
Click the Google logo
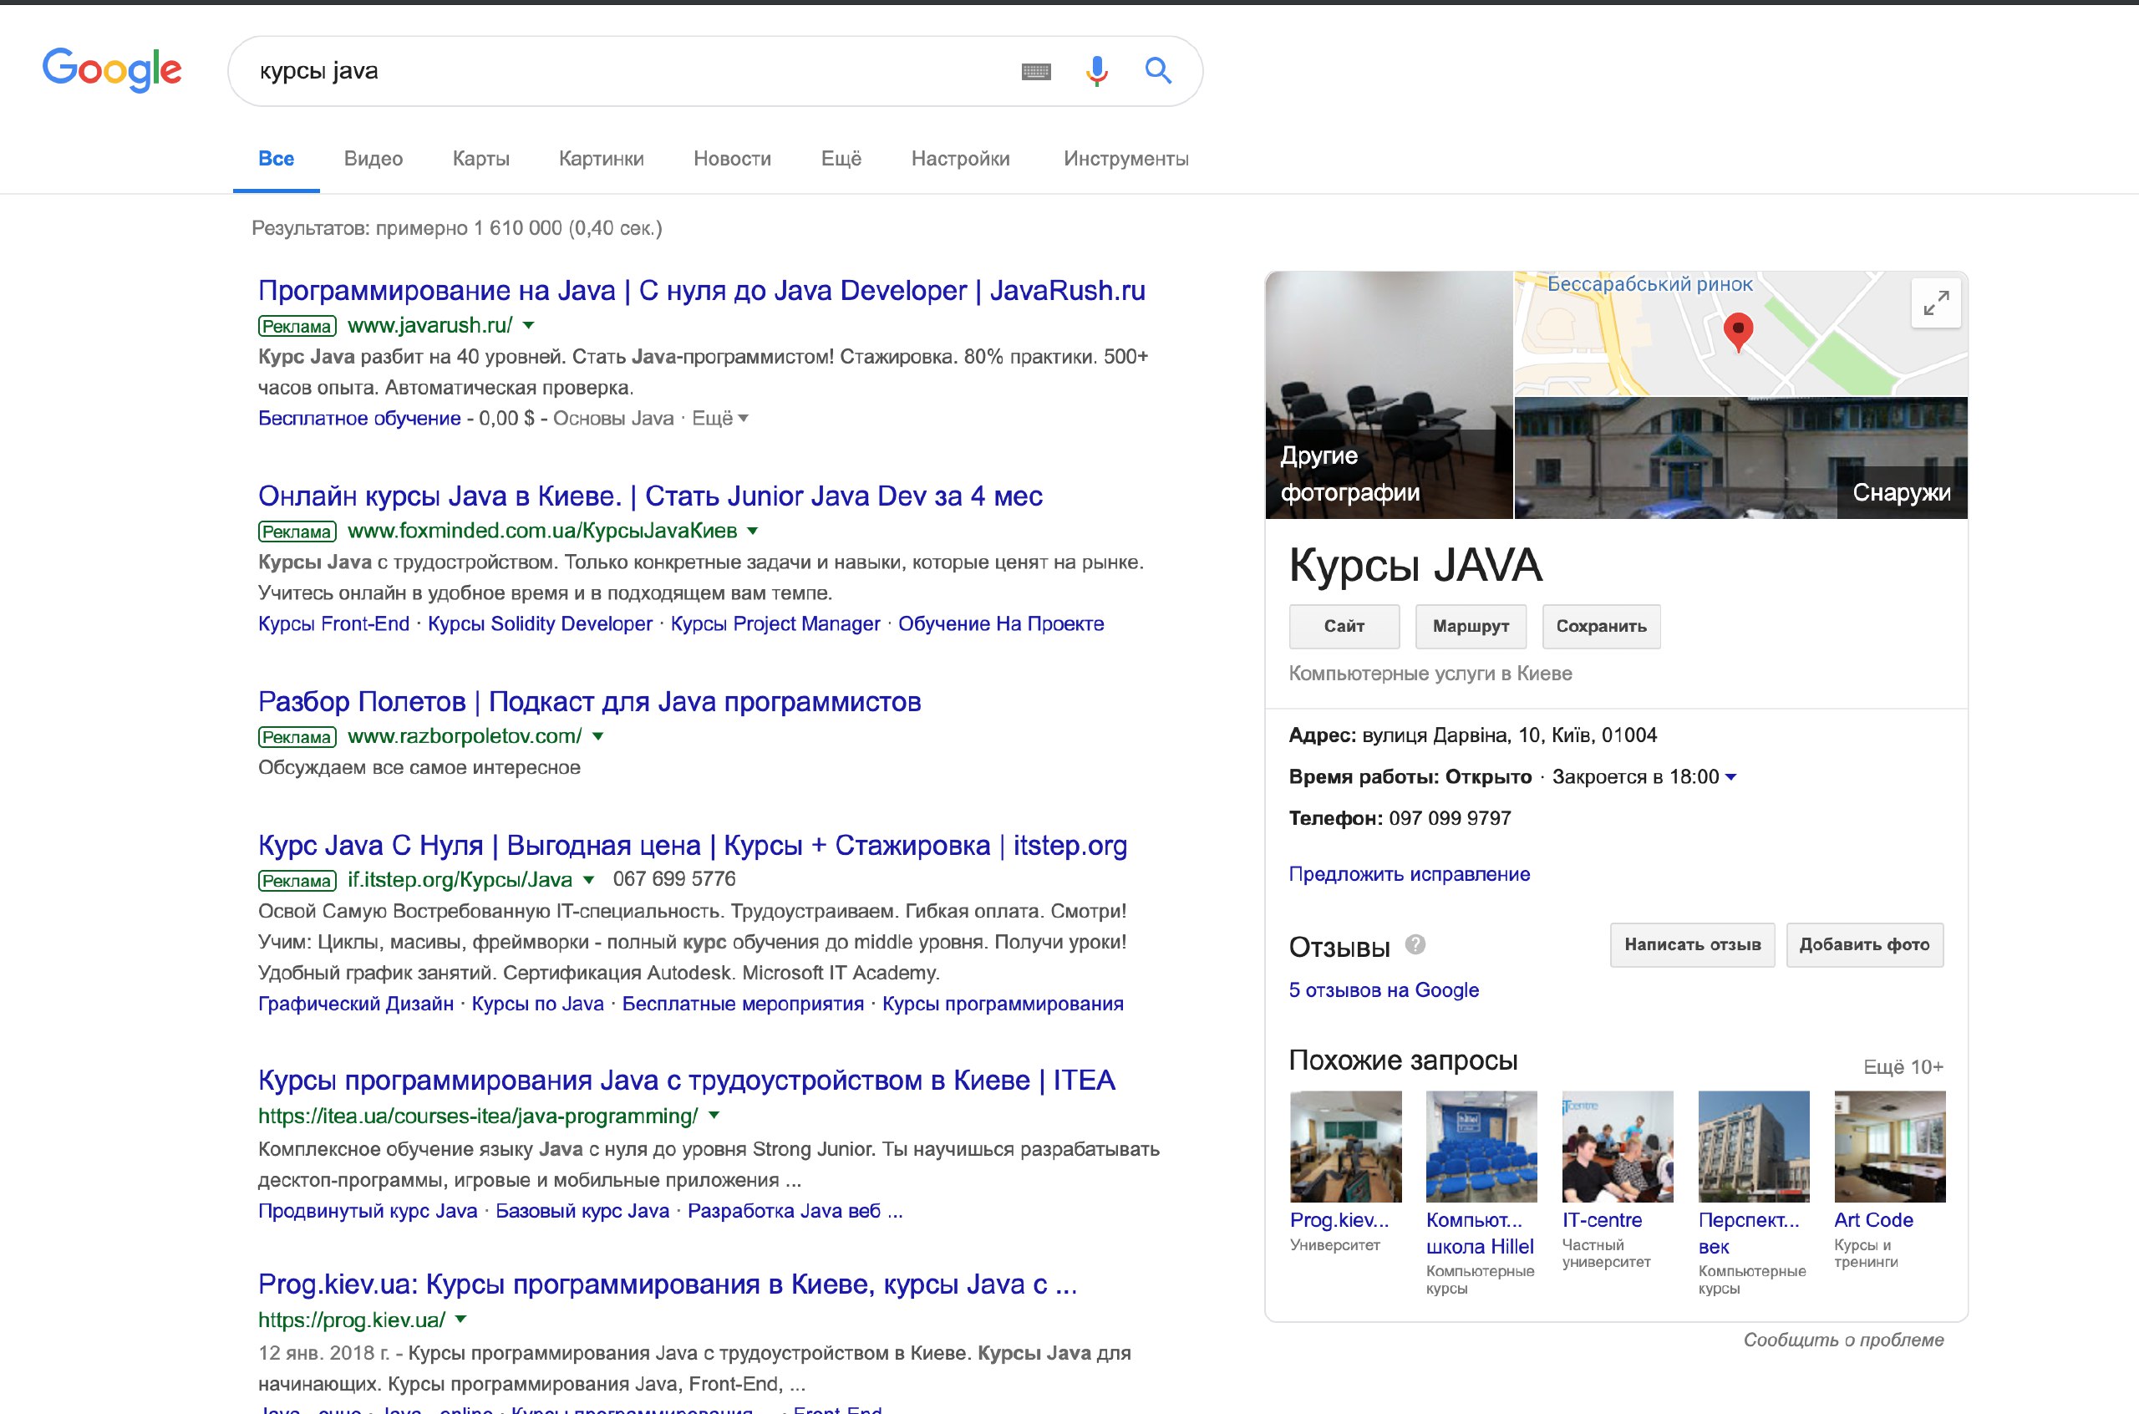click(112, 69)
